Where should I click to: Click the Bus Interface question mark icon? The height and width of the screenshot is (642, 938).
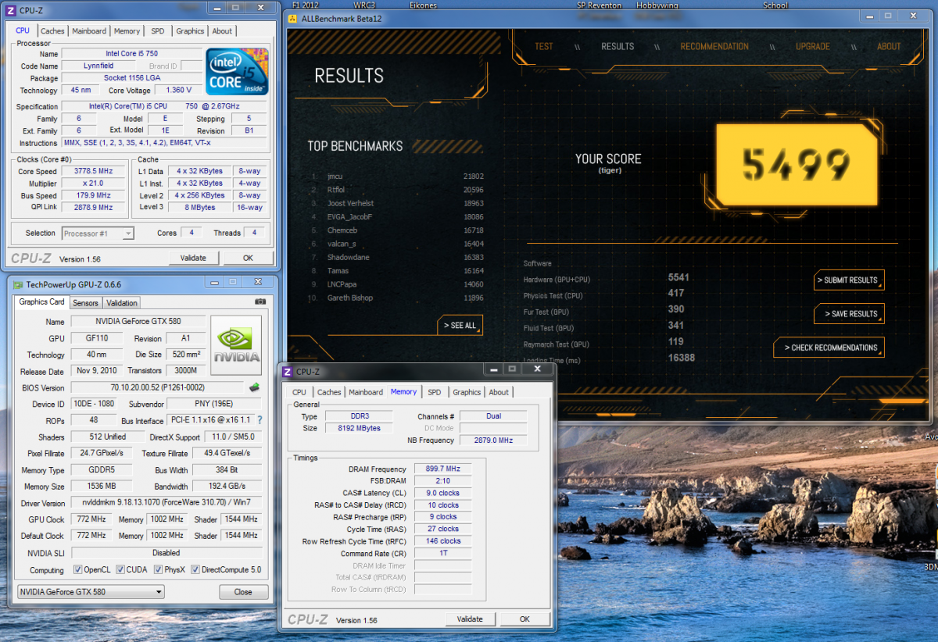click(260, 420)
